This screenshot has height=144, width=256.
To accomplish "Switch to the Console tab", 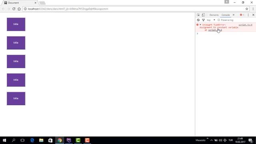I will [x=226, y=15].
